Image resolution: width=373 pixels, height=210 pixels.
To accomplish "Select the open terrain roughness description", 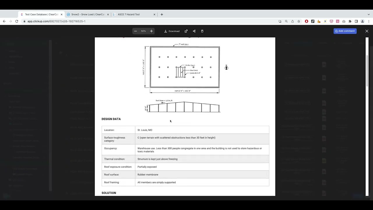I will (176, 138).
